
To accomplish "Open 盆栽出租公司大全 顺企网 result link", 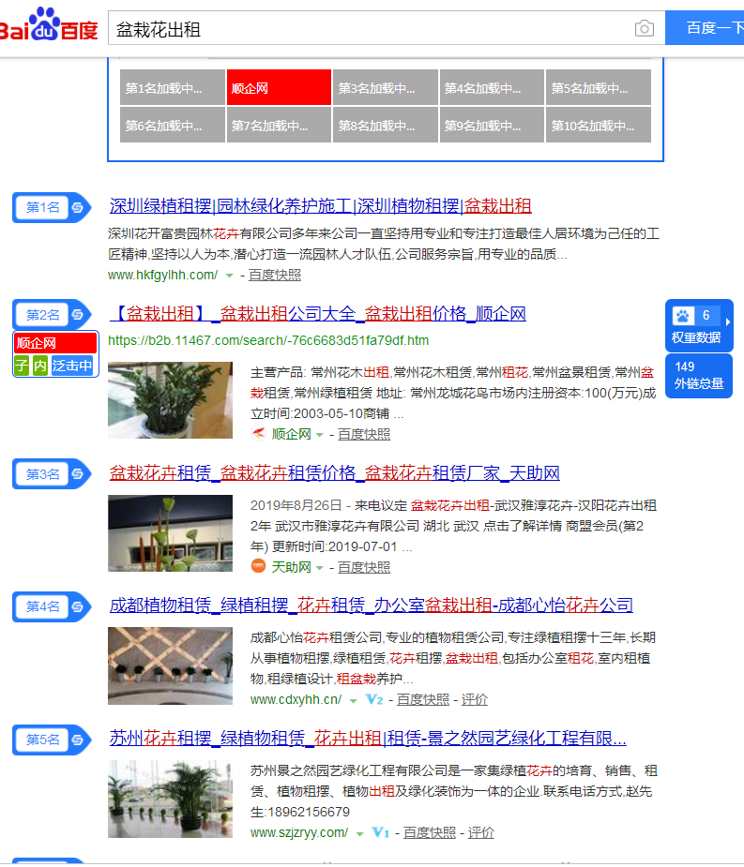I will [x=318, y=314].
